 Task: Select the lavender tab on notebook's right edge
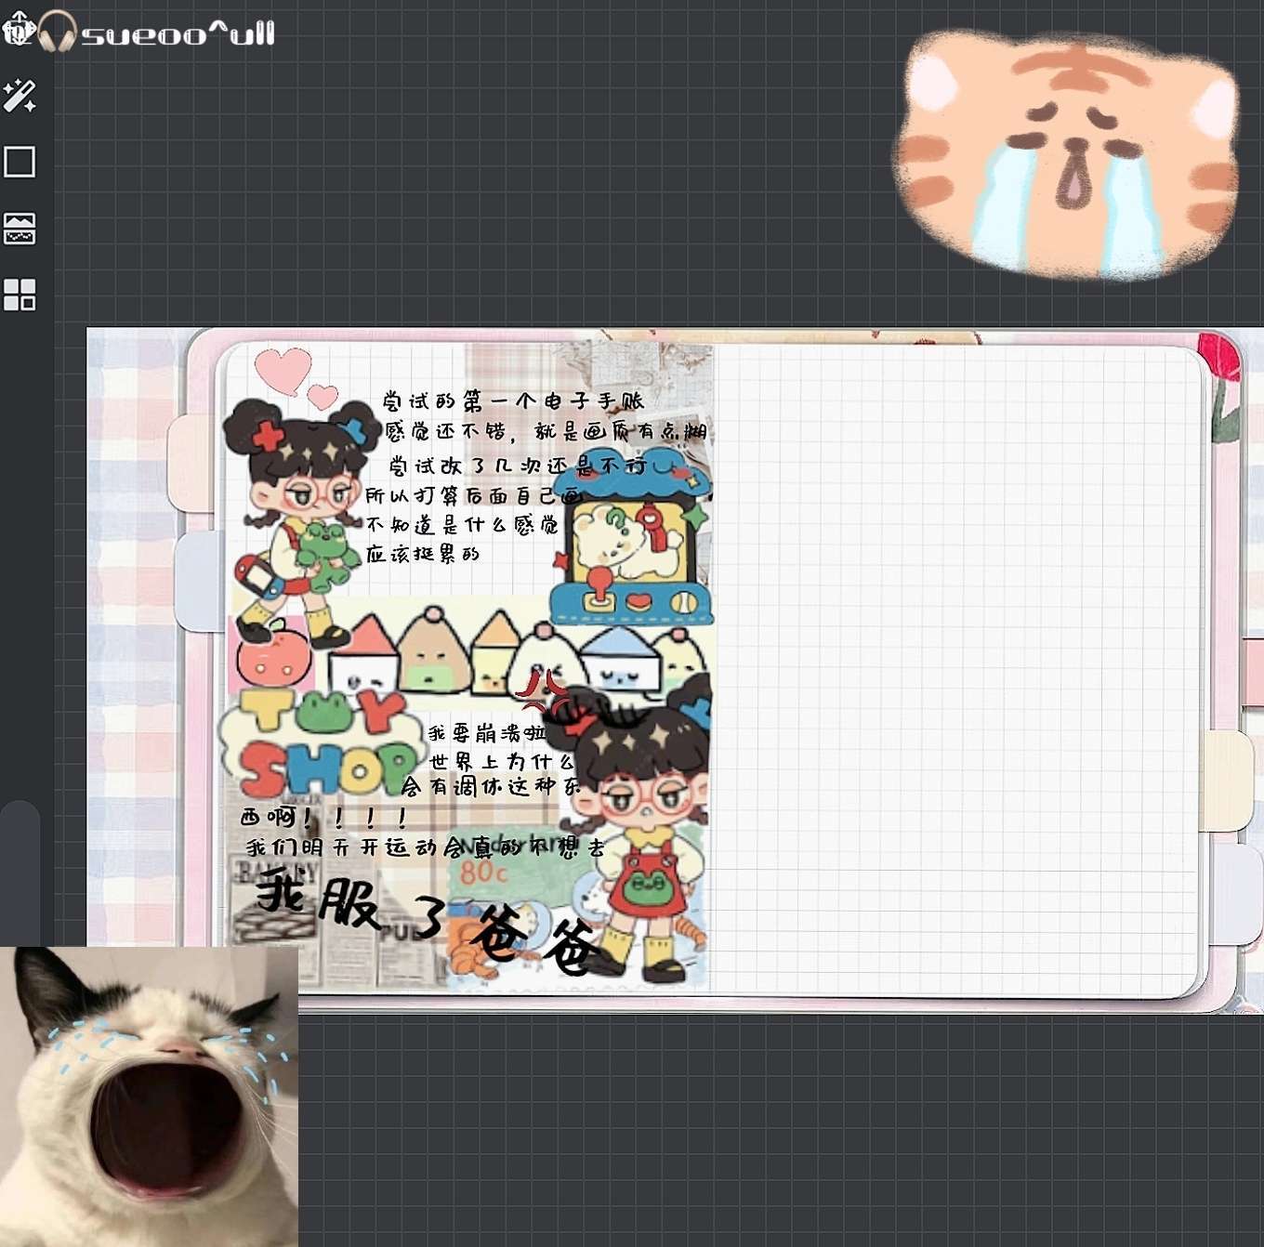[x=1238, y=894]
